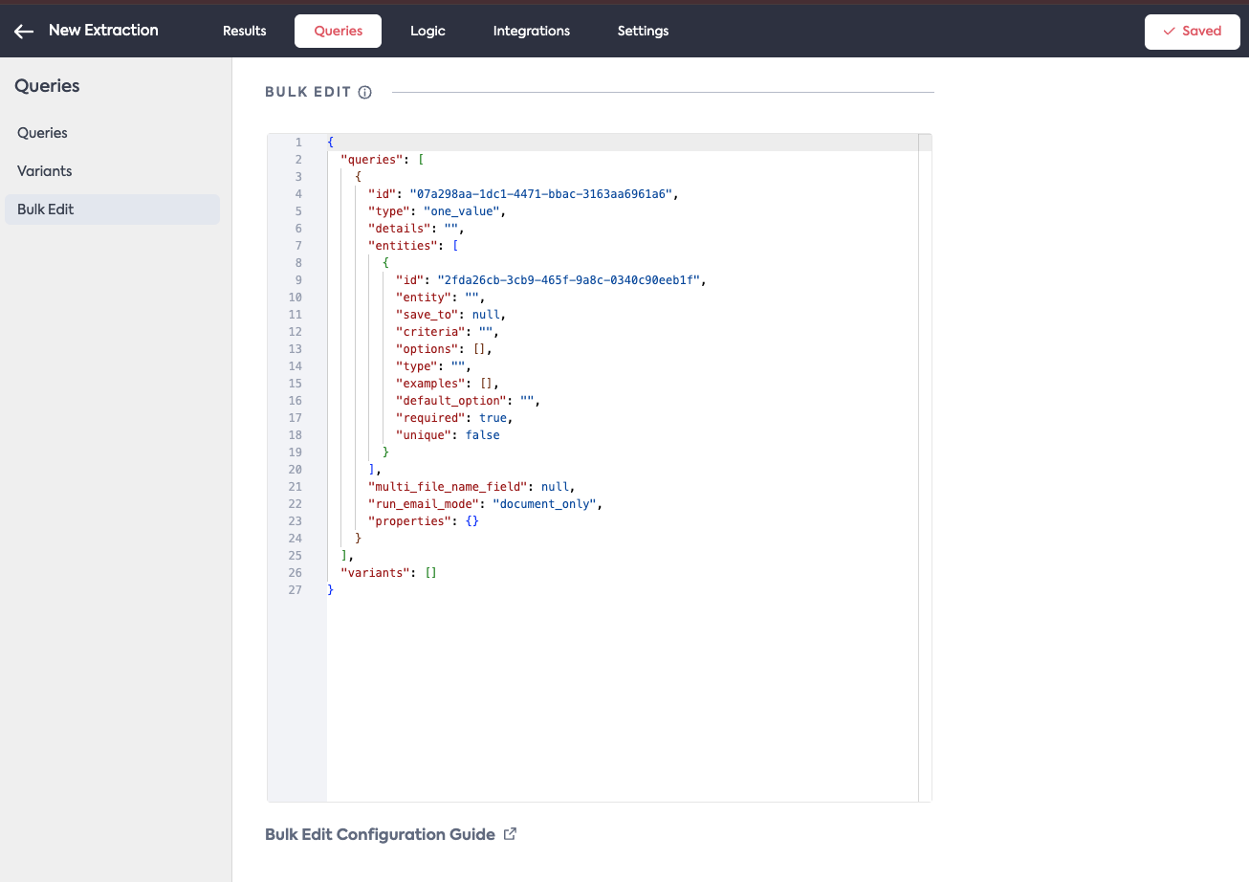Select Bulk Edit in the left sidebar
Viewport: 1249px width, 882px height.
click(x=46, y=209)
